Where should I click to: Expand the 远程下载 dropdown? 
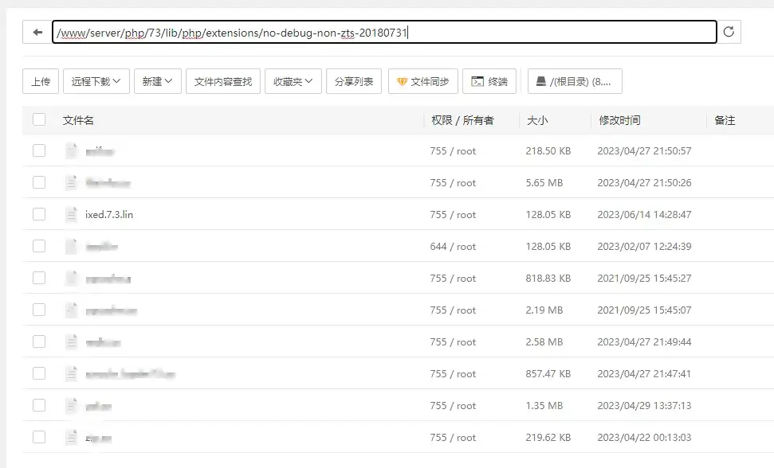(x=96, y=81)
